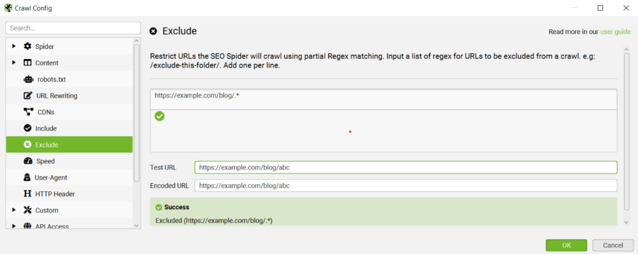
Task: Click the Content columns icon
Action: click(27, 63)
